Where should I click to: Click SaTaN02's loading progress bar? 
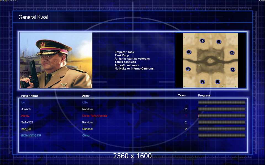222,122
